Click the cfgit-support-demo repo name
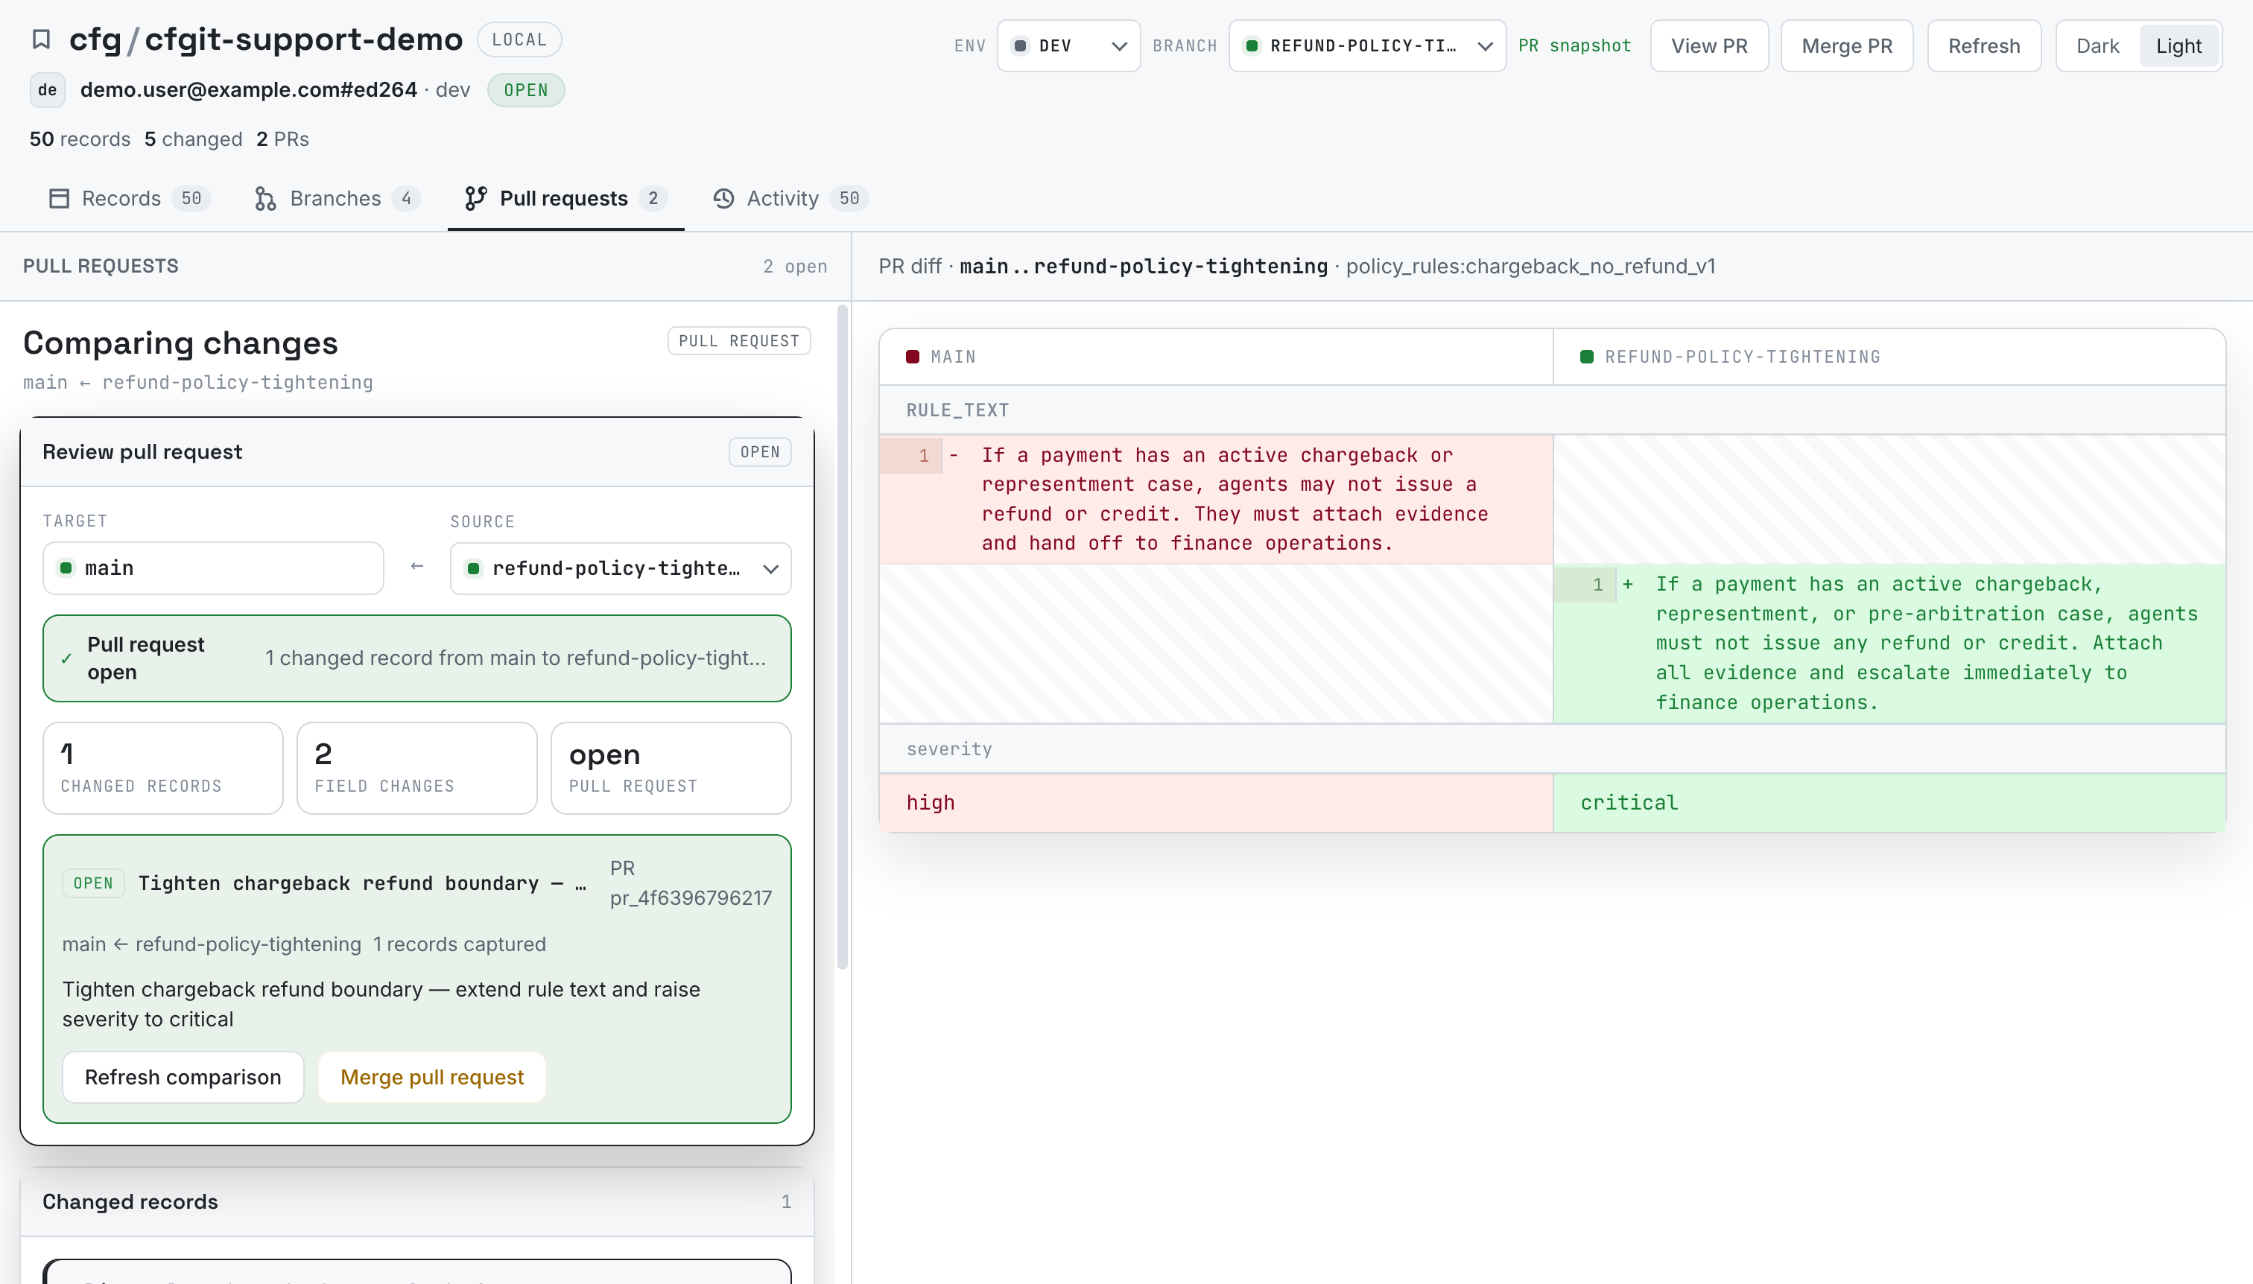Image resolution: width=2253 pixels, height=1284 pixels. point(303,39)
